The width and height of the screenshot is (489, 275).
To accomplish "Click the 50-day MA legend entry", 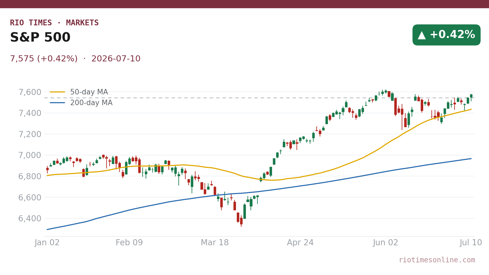I will [x=79, y=92].
